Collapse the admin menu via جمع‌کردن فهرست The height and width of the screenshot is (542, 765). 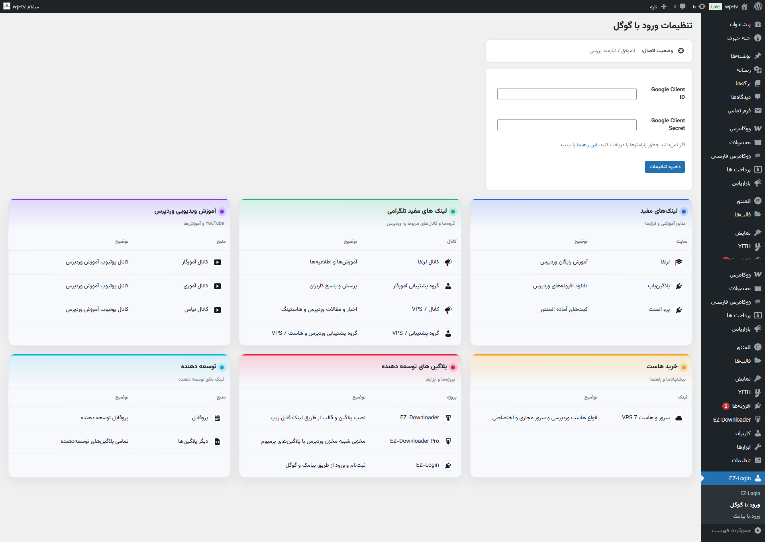pyautogui.click(x=732, y=530)
